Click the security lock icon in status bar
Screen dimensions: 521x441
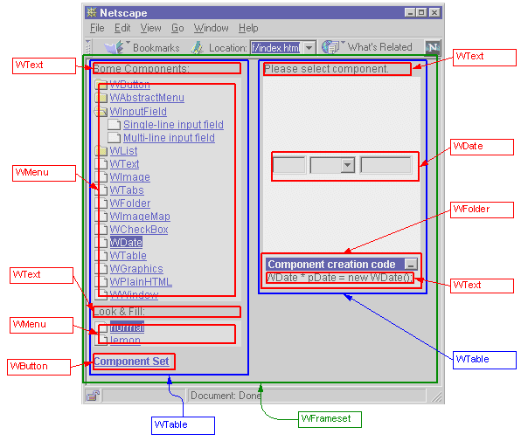pyautogui.click(x=93, y=396)
